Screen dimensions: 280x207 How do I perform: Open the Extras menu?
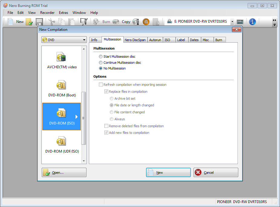pos(63,13)
